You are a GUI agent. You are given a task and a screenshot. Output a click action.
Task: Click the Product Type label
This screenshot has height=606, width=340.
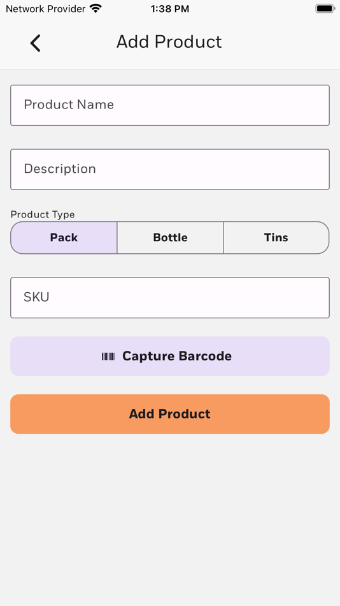pos(43,214)
